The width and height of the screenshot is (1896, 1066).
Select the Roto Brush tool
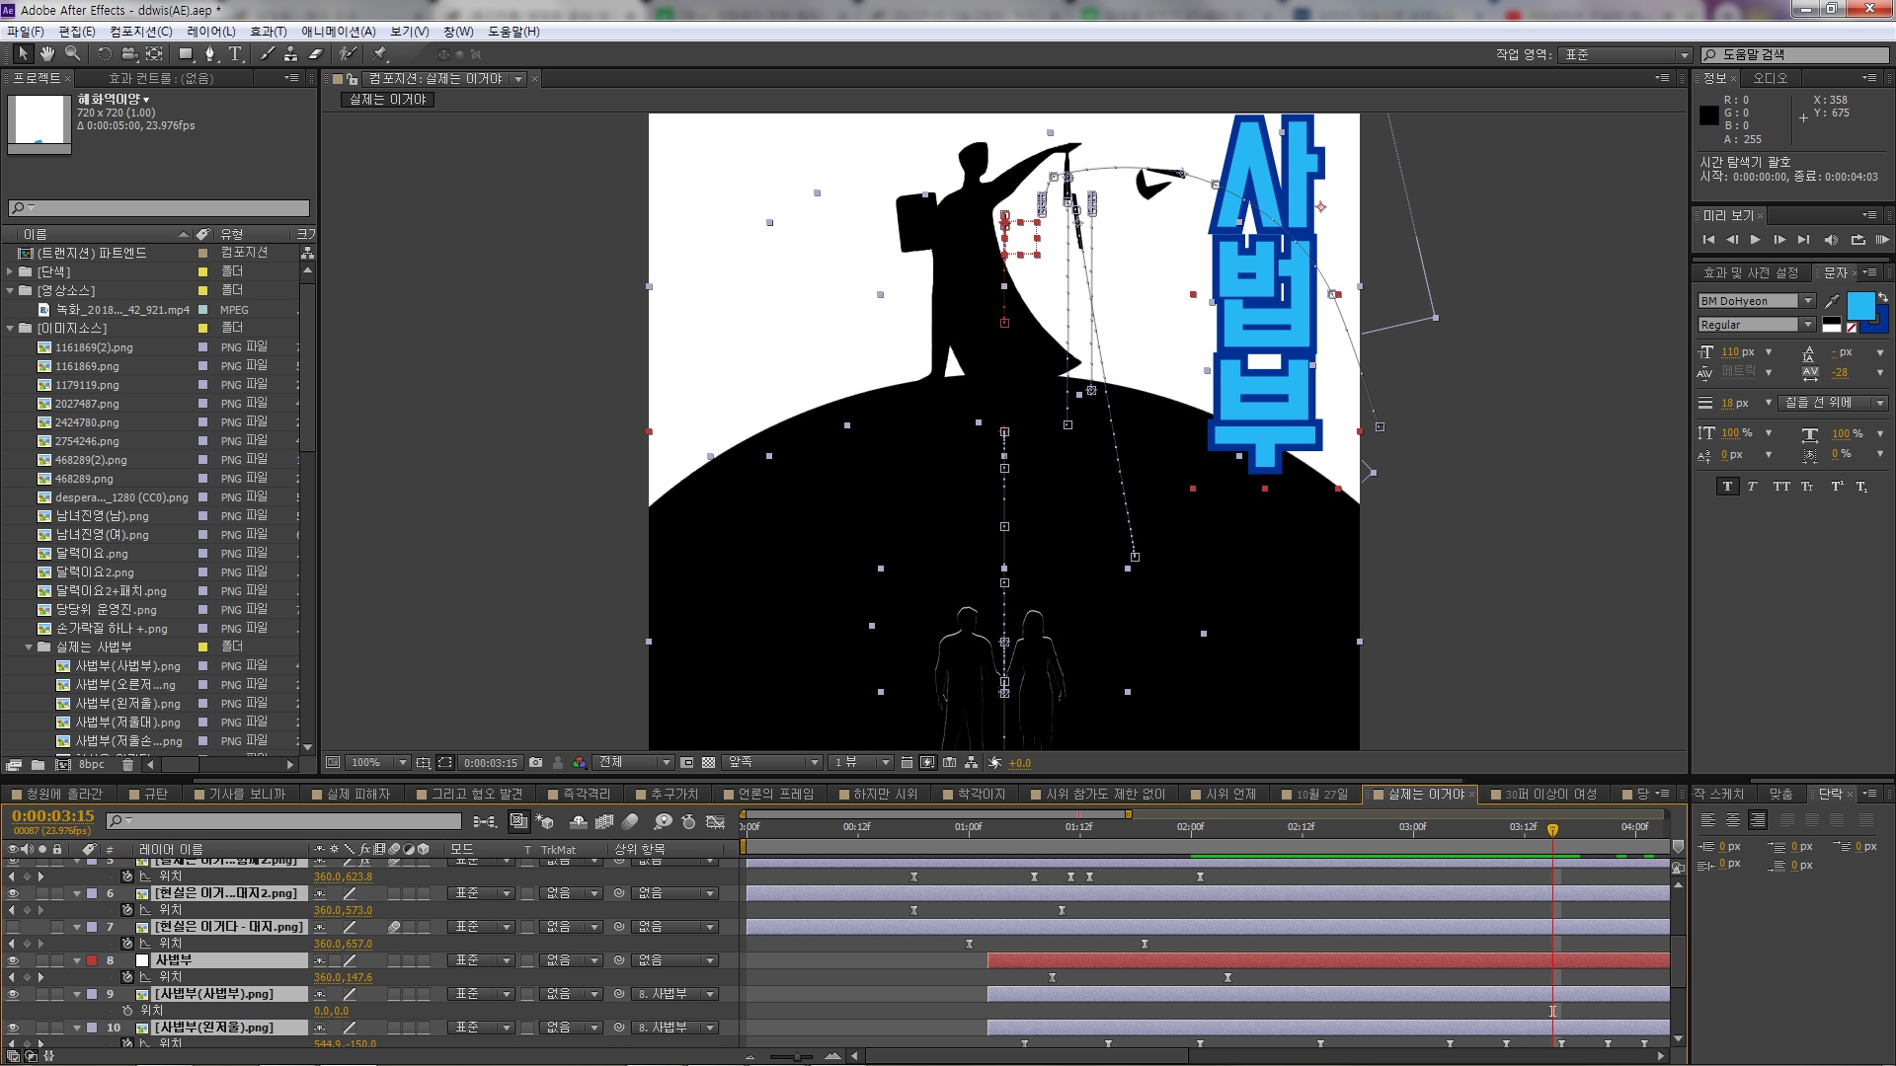[348, 53]
